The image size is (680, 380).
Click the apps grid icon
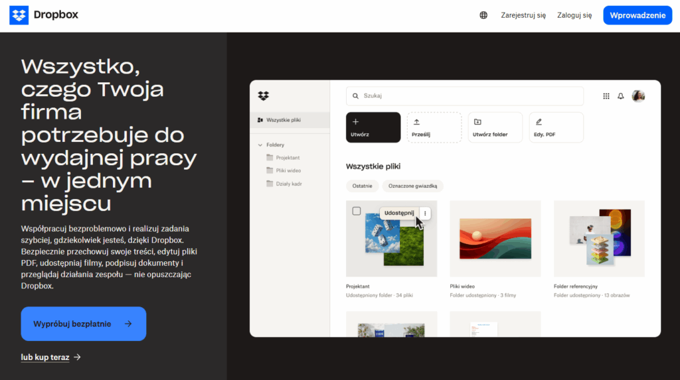[x=606, y=96]
